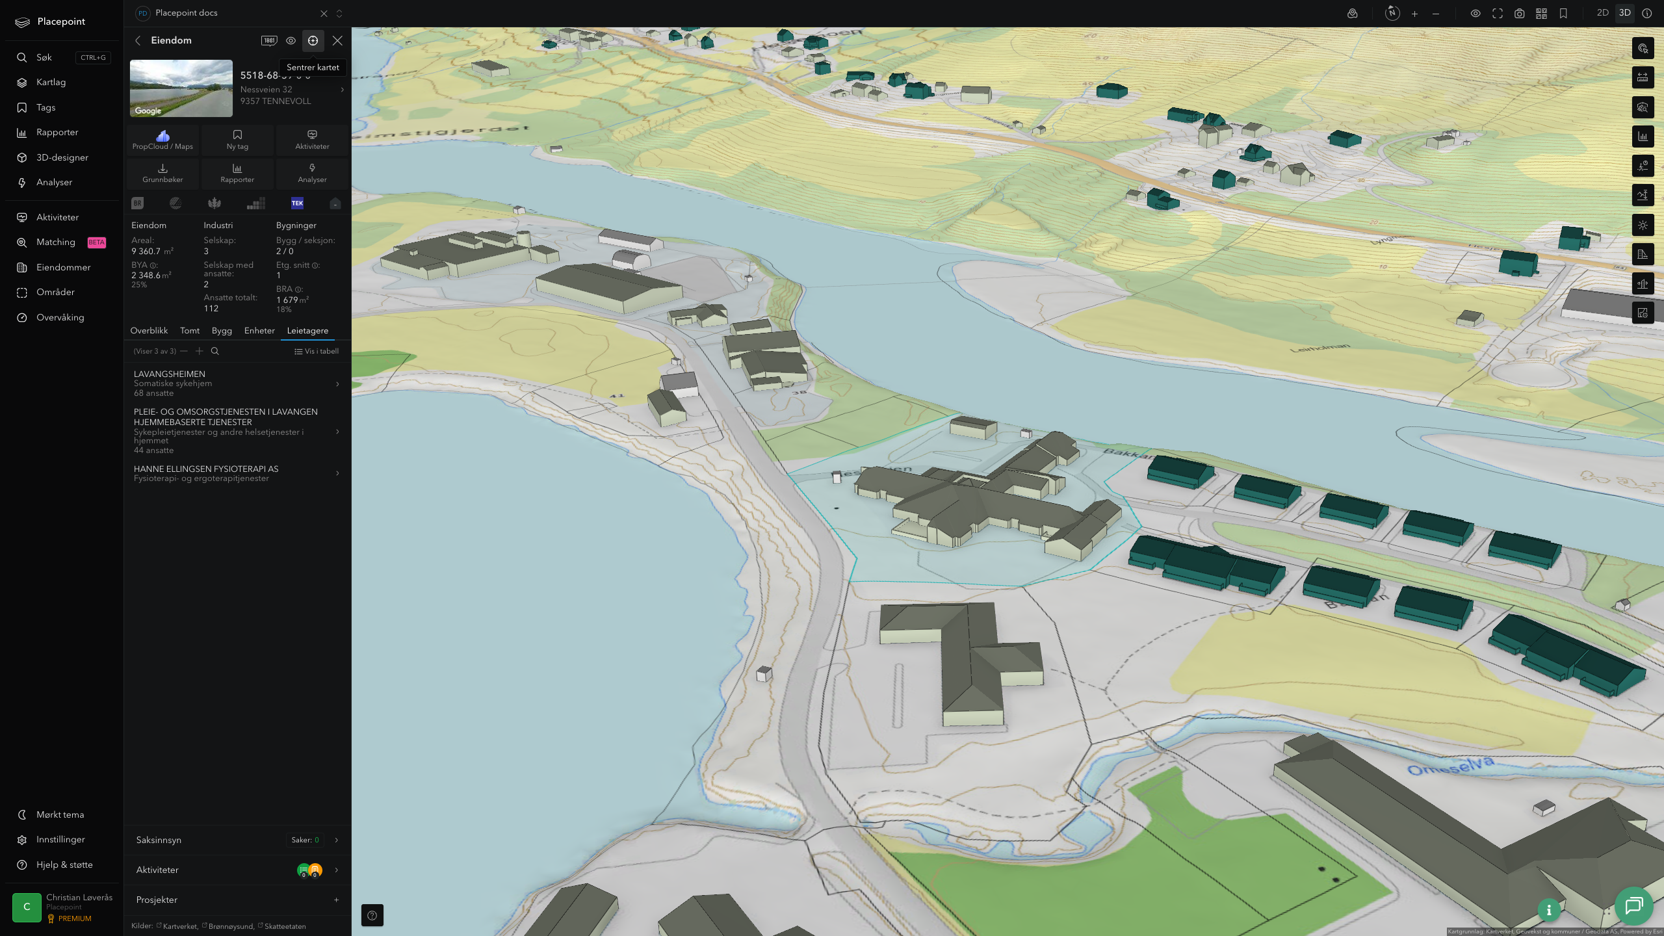This screenshot has height=936, width=1664.
Task: Open the PLEIE- OG OMSORGSTJENESTEN tenant row
Action: tap(238, 430)
